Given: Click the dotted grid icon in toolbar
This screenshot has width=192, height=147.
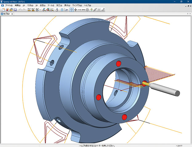Looking at the screenshot, I should coord(99,10).
